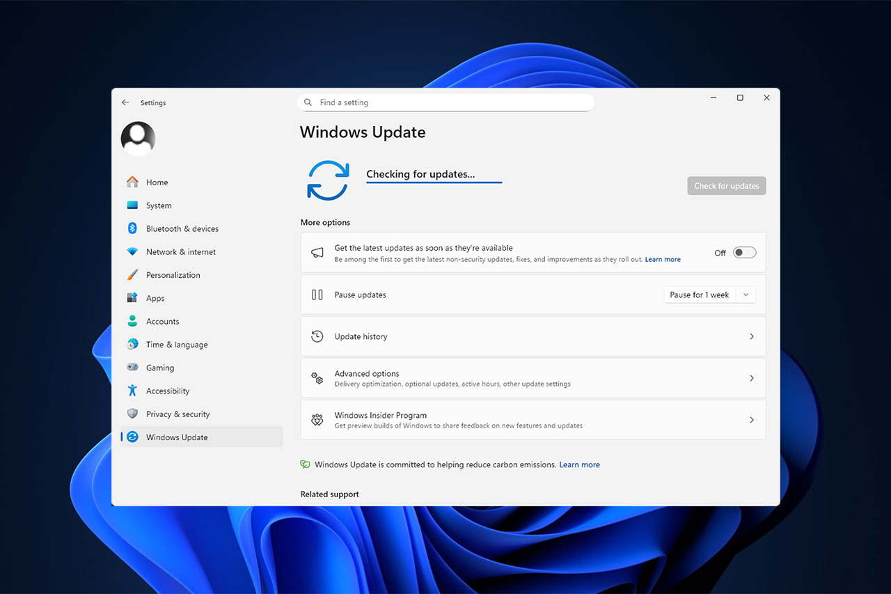This screenshot has height=594, width=891.
Task: Click the Checking for updates... status text
Action: [420, 174]
